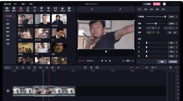The image size is (183, 101).
Task: Select the 无奈 category in sidebar
Action: [x=8, y=44]
